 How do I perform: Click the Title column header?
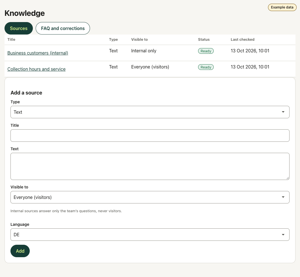tap(11, 39)
